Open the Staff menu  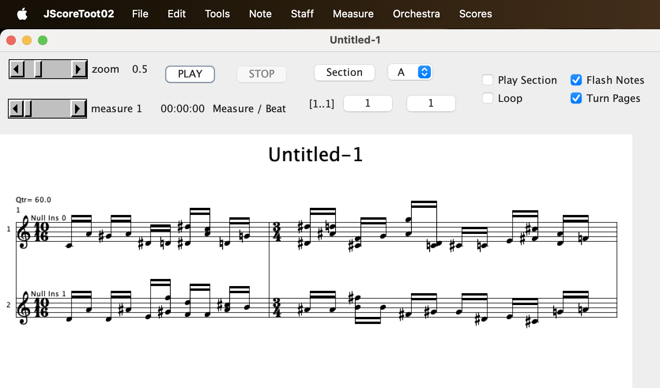302,14
